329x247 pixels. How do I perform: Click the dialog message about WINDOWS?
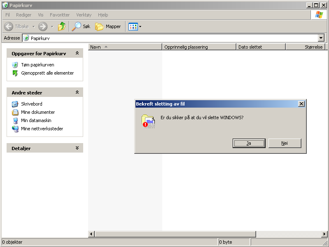point(202,118)
